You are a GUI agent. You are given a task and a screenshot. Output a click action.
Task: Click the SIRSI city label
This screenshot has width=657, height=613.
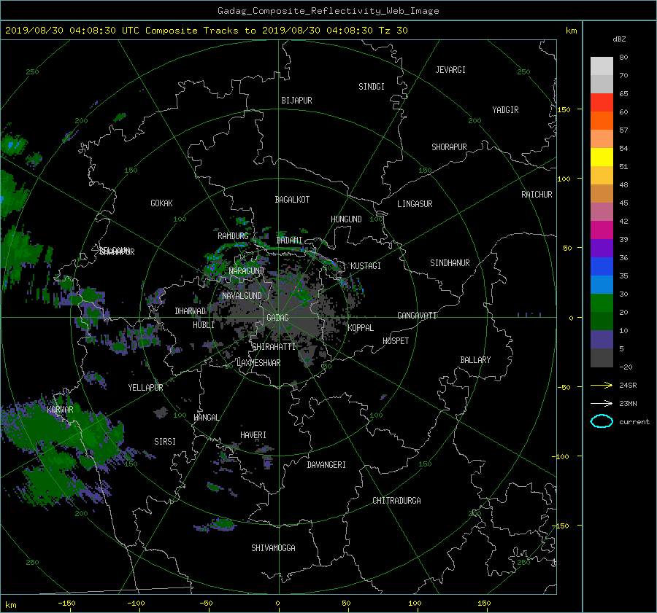(x=165, y=442)
